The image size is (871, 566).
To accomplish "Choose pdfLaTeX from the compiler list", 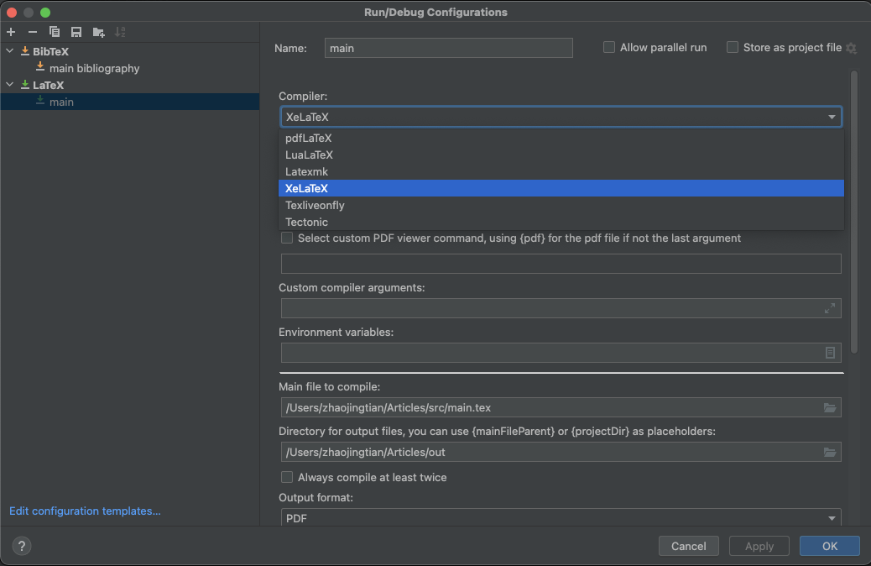I will (561, 138).
